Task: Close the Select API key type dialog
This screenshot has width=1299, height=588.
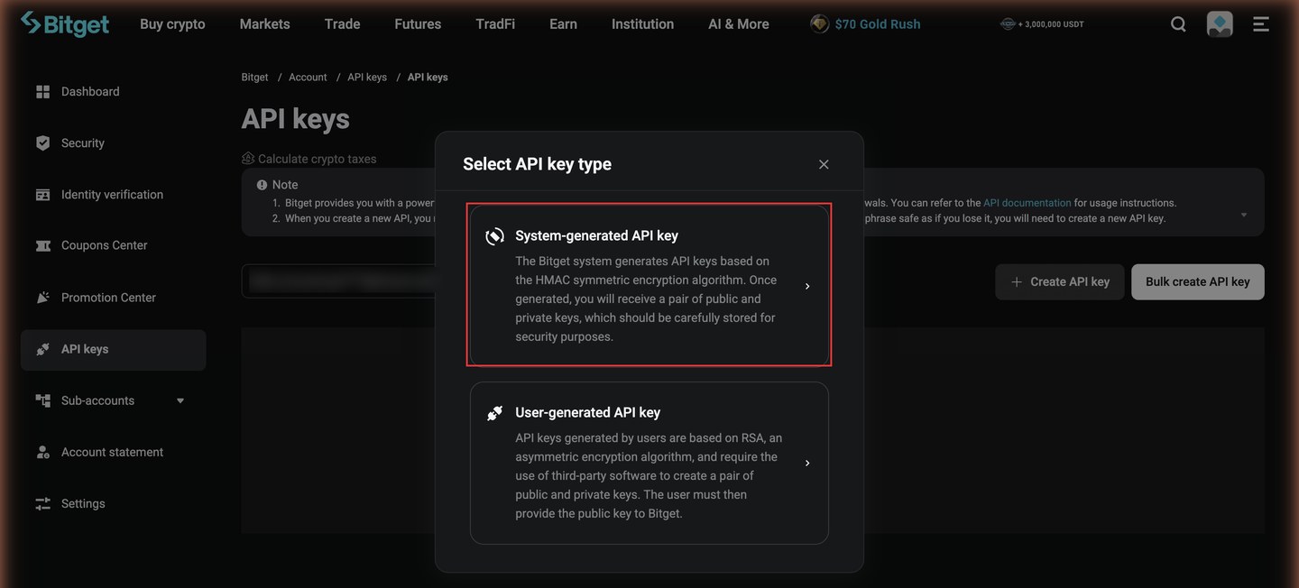Action: click(x=824, y=164)
